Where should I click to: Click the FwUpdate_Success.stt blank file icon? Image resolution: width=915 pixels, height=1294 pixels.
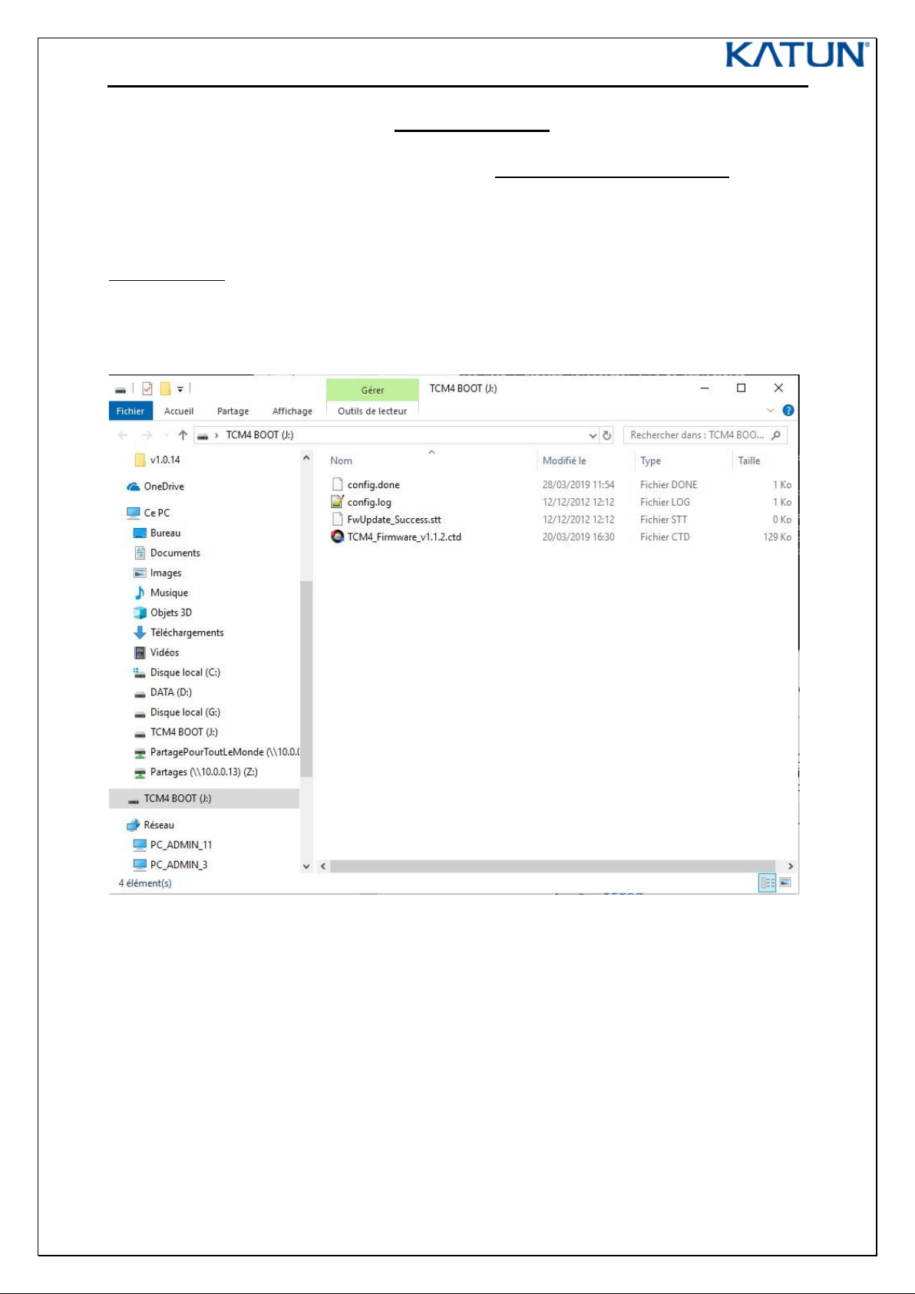[x=337, y=520]
